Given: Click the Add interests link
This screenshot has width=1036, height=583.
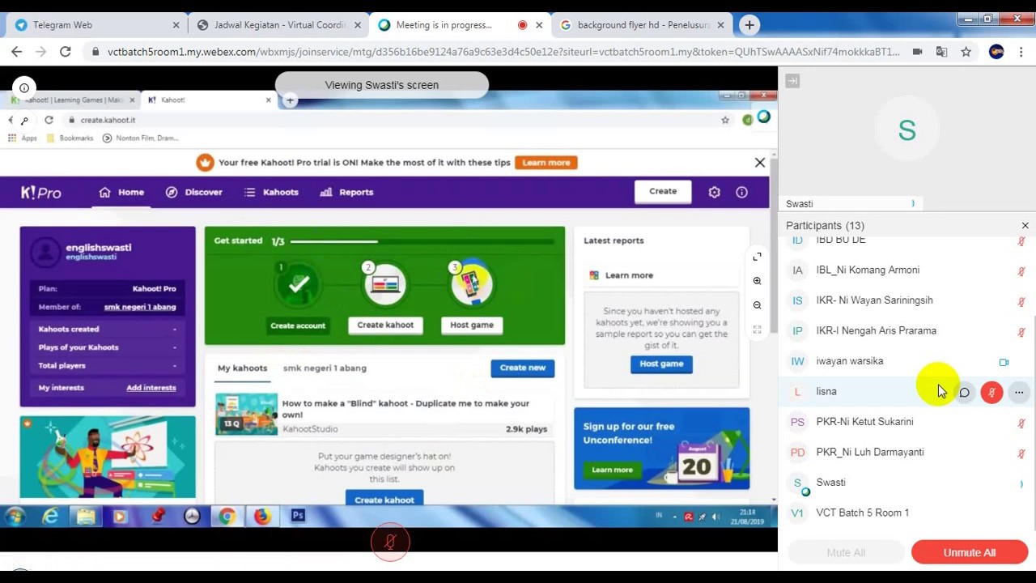Looking at the screenshot, I should (151, 388).
